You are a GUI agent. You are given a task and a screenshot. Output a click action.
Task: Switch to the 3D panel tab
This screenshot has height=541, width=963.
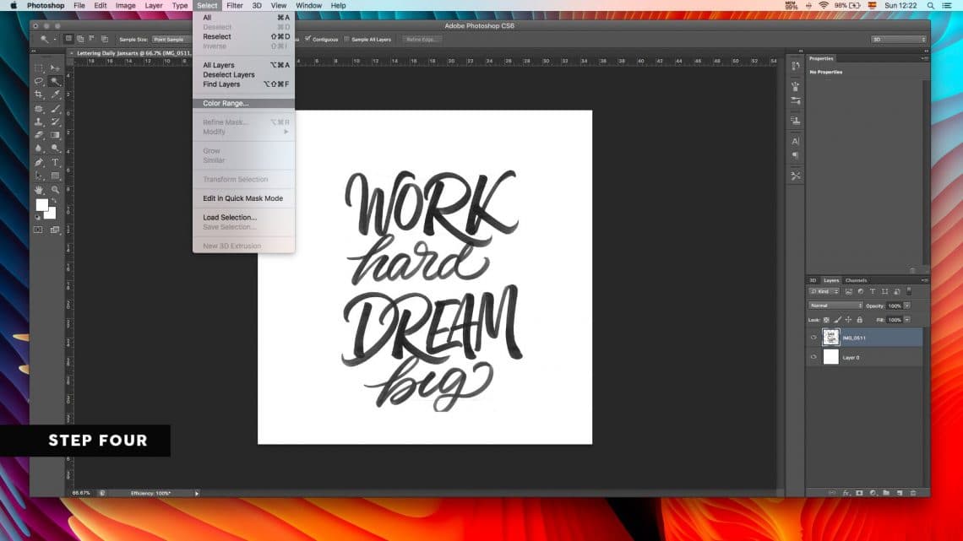click(x=813, y=280)
